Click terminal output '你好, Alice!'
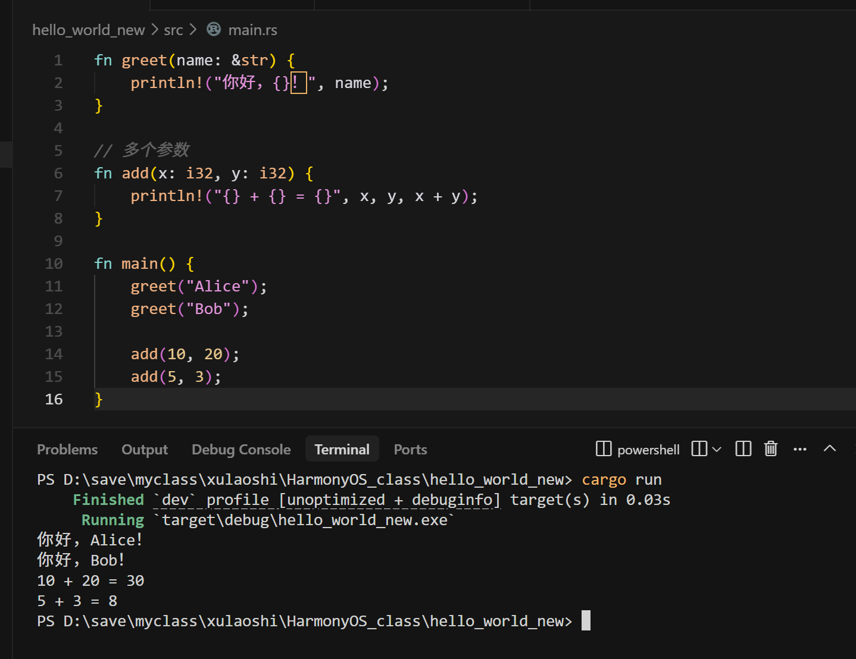 [x=90, y=540]
